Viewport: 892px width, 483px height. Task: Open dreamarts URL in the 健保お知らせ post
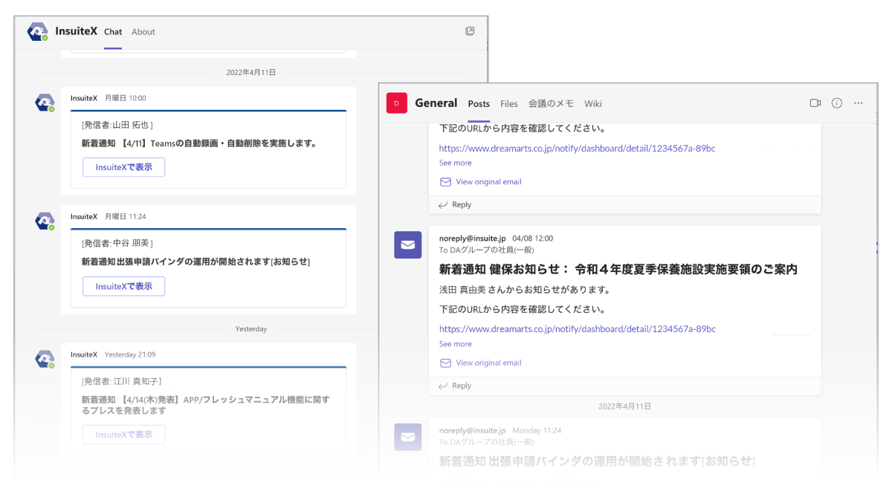point(577,328)
